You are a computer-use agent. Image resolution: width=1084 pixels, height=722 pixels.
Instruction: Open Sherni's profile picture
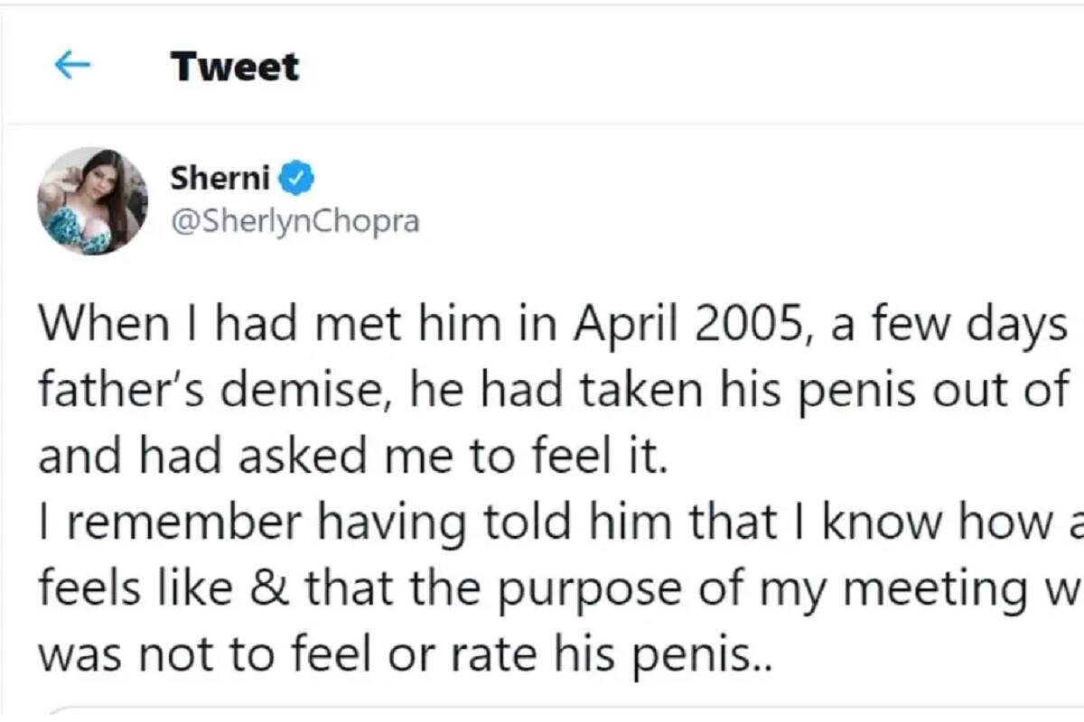point(92,200)
